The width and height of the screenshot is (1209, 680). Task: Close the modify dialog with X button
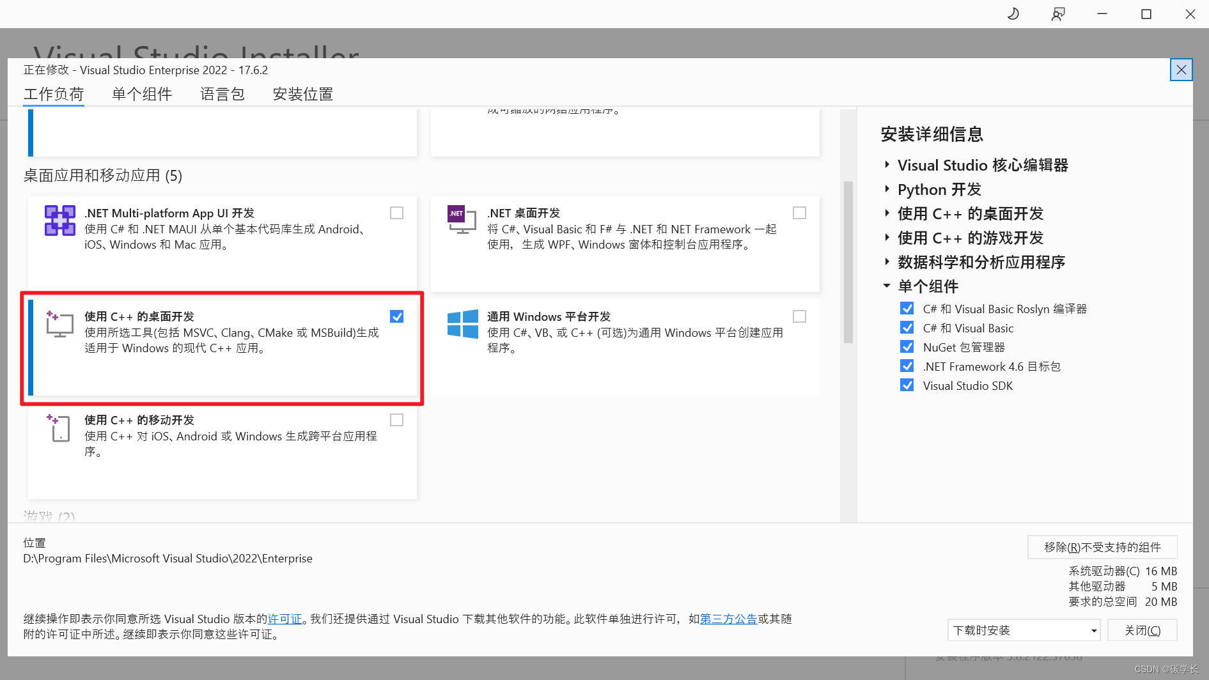click(x=1181, y=70)
